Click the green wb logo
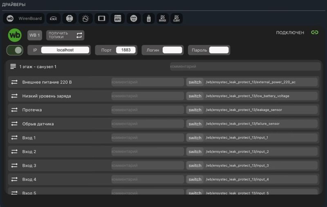This screenshot has height=207, width=327. pyautogui.click(x=15, y=35)
